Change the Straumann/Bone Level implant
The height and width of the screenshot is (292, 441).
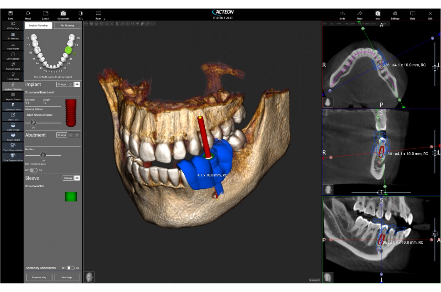click(x=61, y=84)
